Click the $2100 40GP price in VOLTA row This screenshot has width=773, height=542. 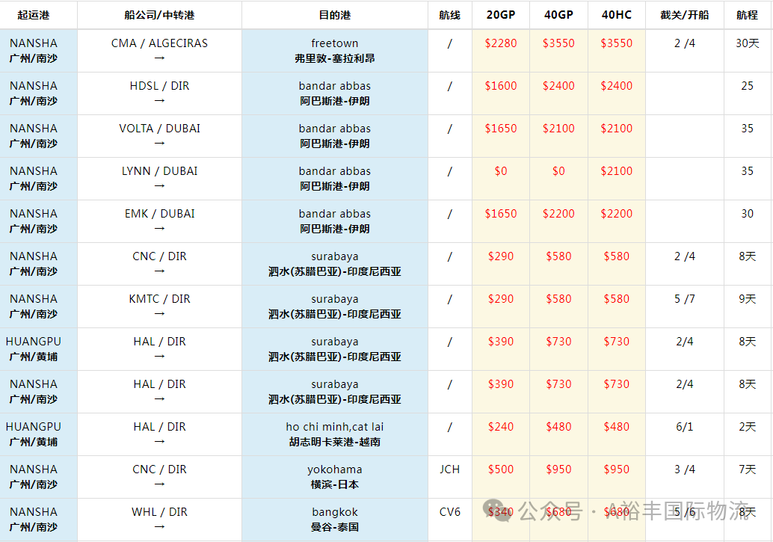(558, 129)
